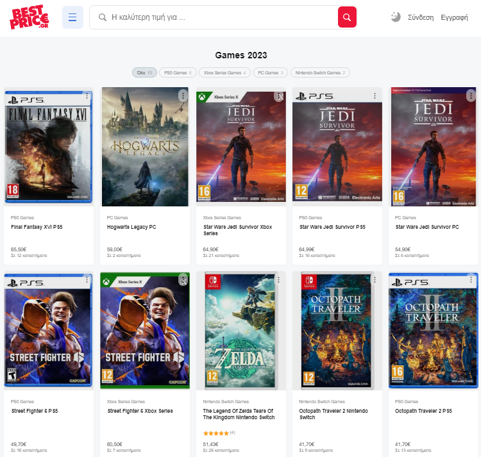Image resolution: width=481 pixels, height=457 pixels.
Task: Toggle dark mode with the moon icon
Action: (x=396, y=17)
